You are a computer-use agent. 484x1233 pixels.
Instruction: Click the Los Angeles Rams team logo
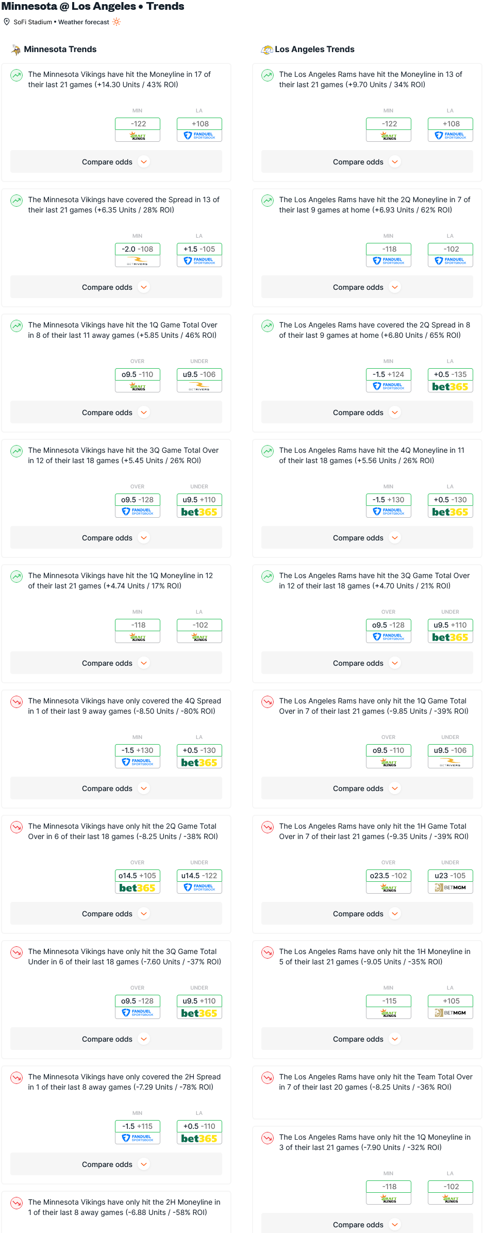[267, 50]
